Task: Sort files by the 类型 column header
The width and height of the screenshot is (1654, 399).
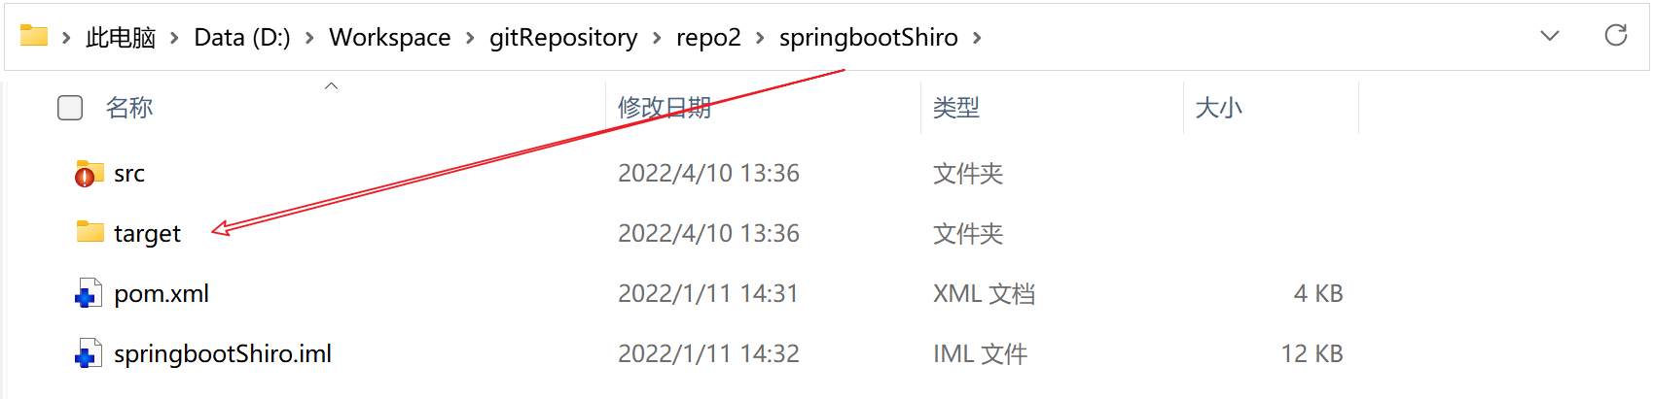Action: 956,108
